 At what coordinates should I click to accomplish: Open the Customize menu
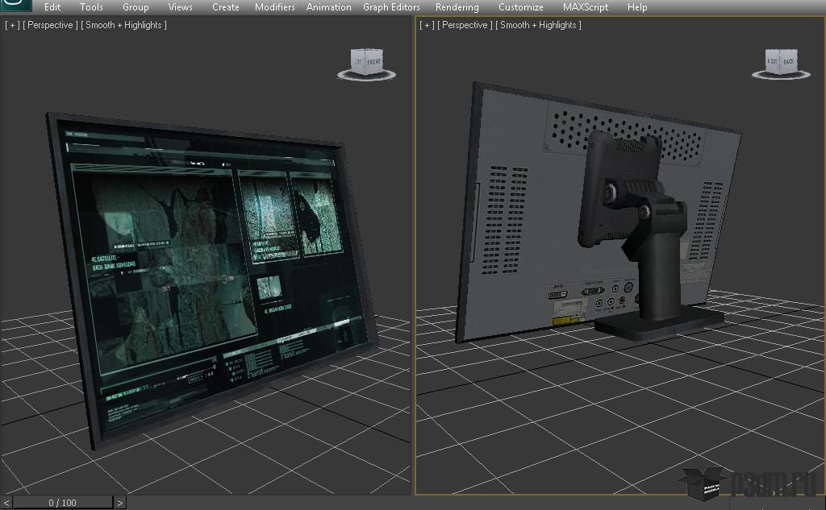520,7
